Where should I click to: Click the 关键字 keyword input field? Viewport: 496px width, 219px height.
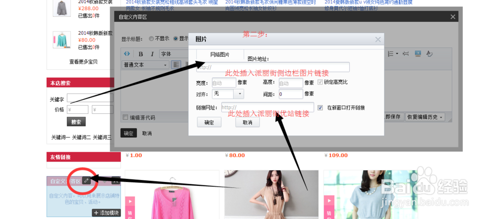click(x=90, y=98)
